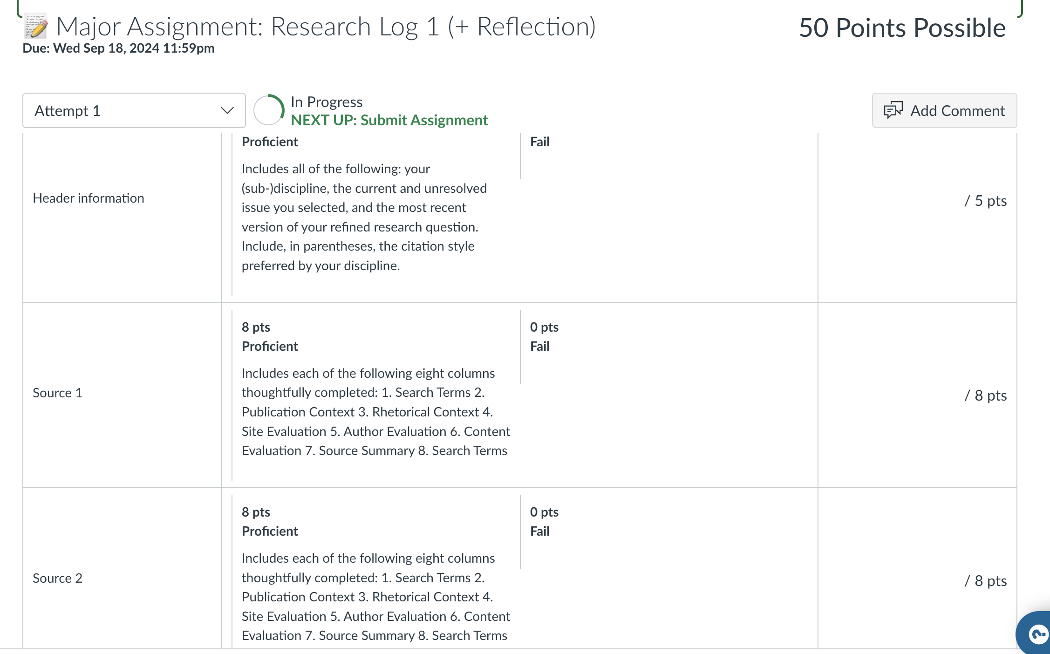Select the Source 2 Proficient 8 pts rating

[x=376, y=572]
